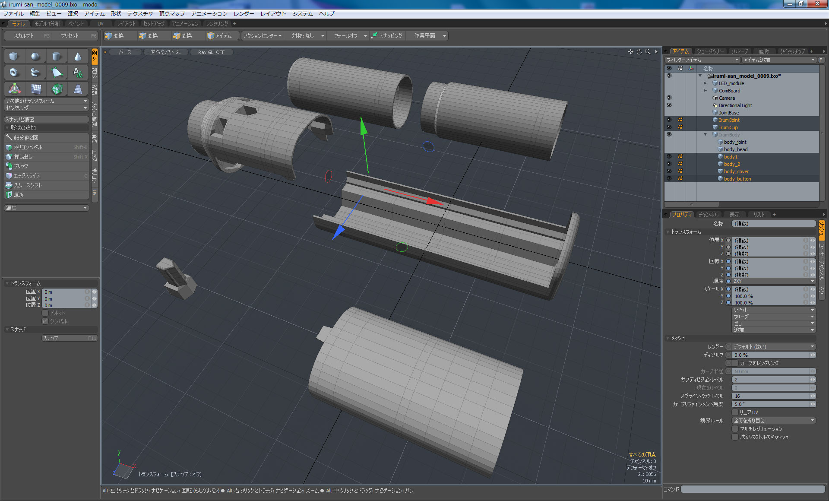Choose the スムースシフト tool
The height and width of the screenshot is (501, 829).
(47, 185)
